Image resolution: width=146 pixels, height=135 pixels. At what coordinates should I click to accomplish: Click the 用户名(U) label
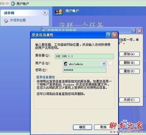[43, 63]
